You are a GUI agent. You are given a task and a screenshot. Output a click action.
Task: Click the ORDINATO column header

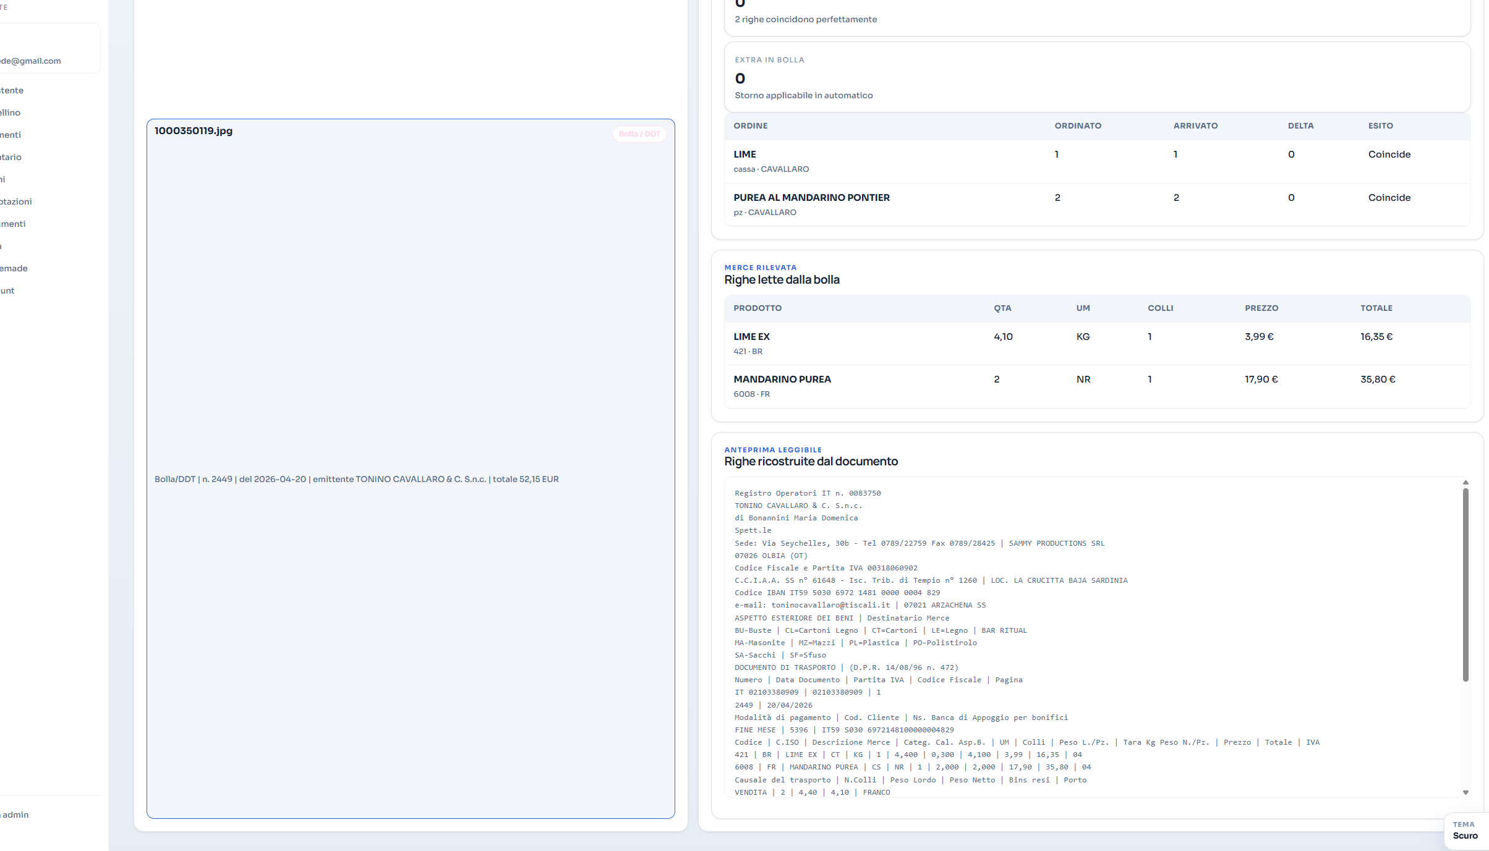[1078, 125]
